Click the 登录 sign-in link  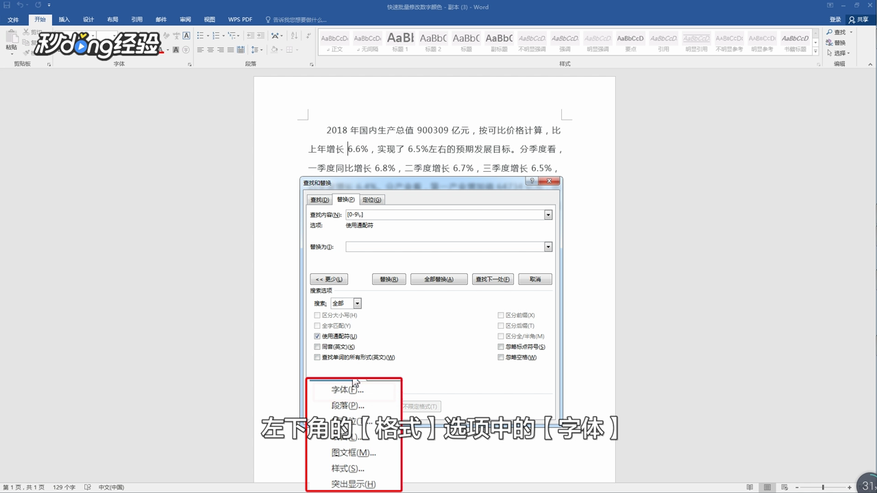[x=835, y=20]
